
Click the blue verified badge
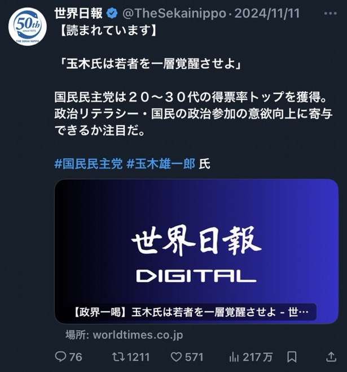click(112, 14)
